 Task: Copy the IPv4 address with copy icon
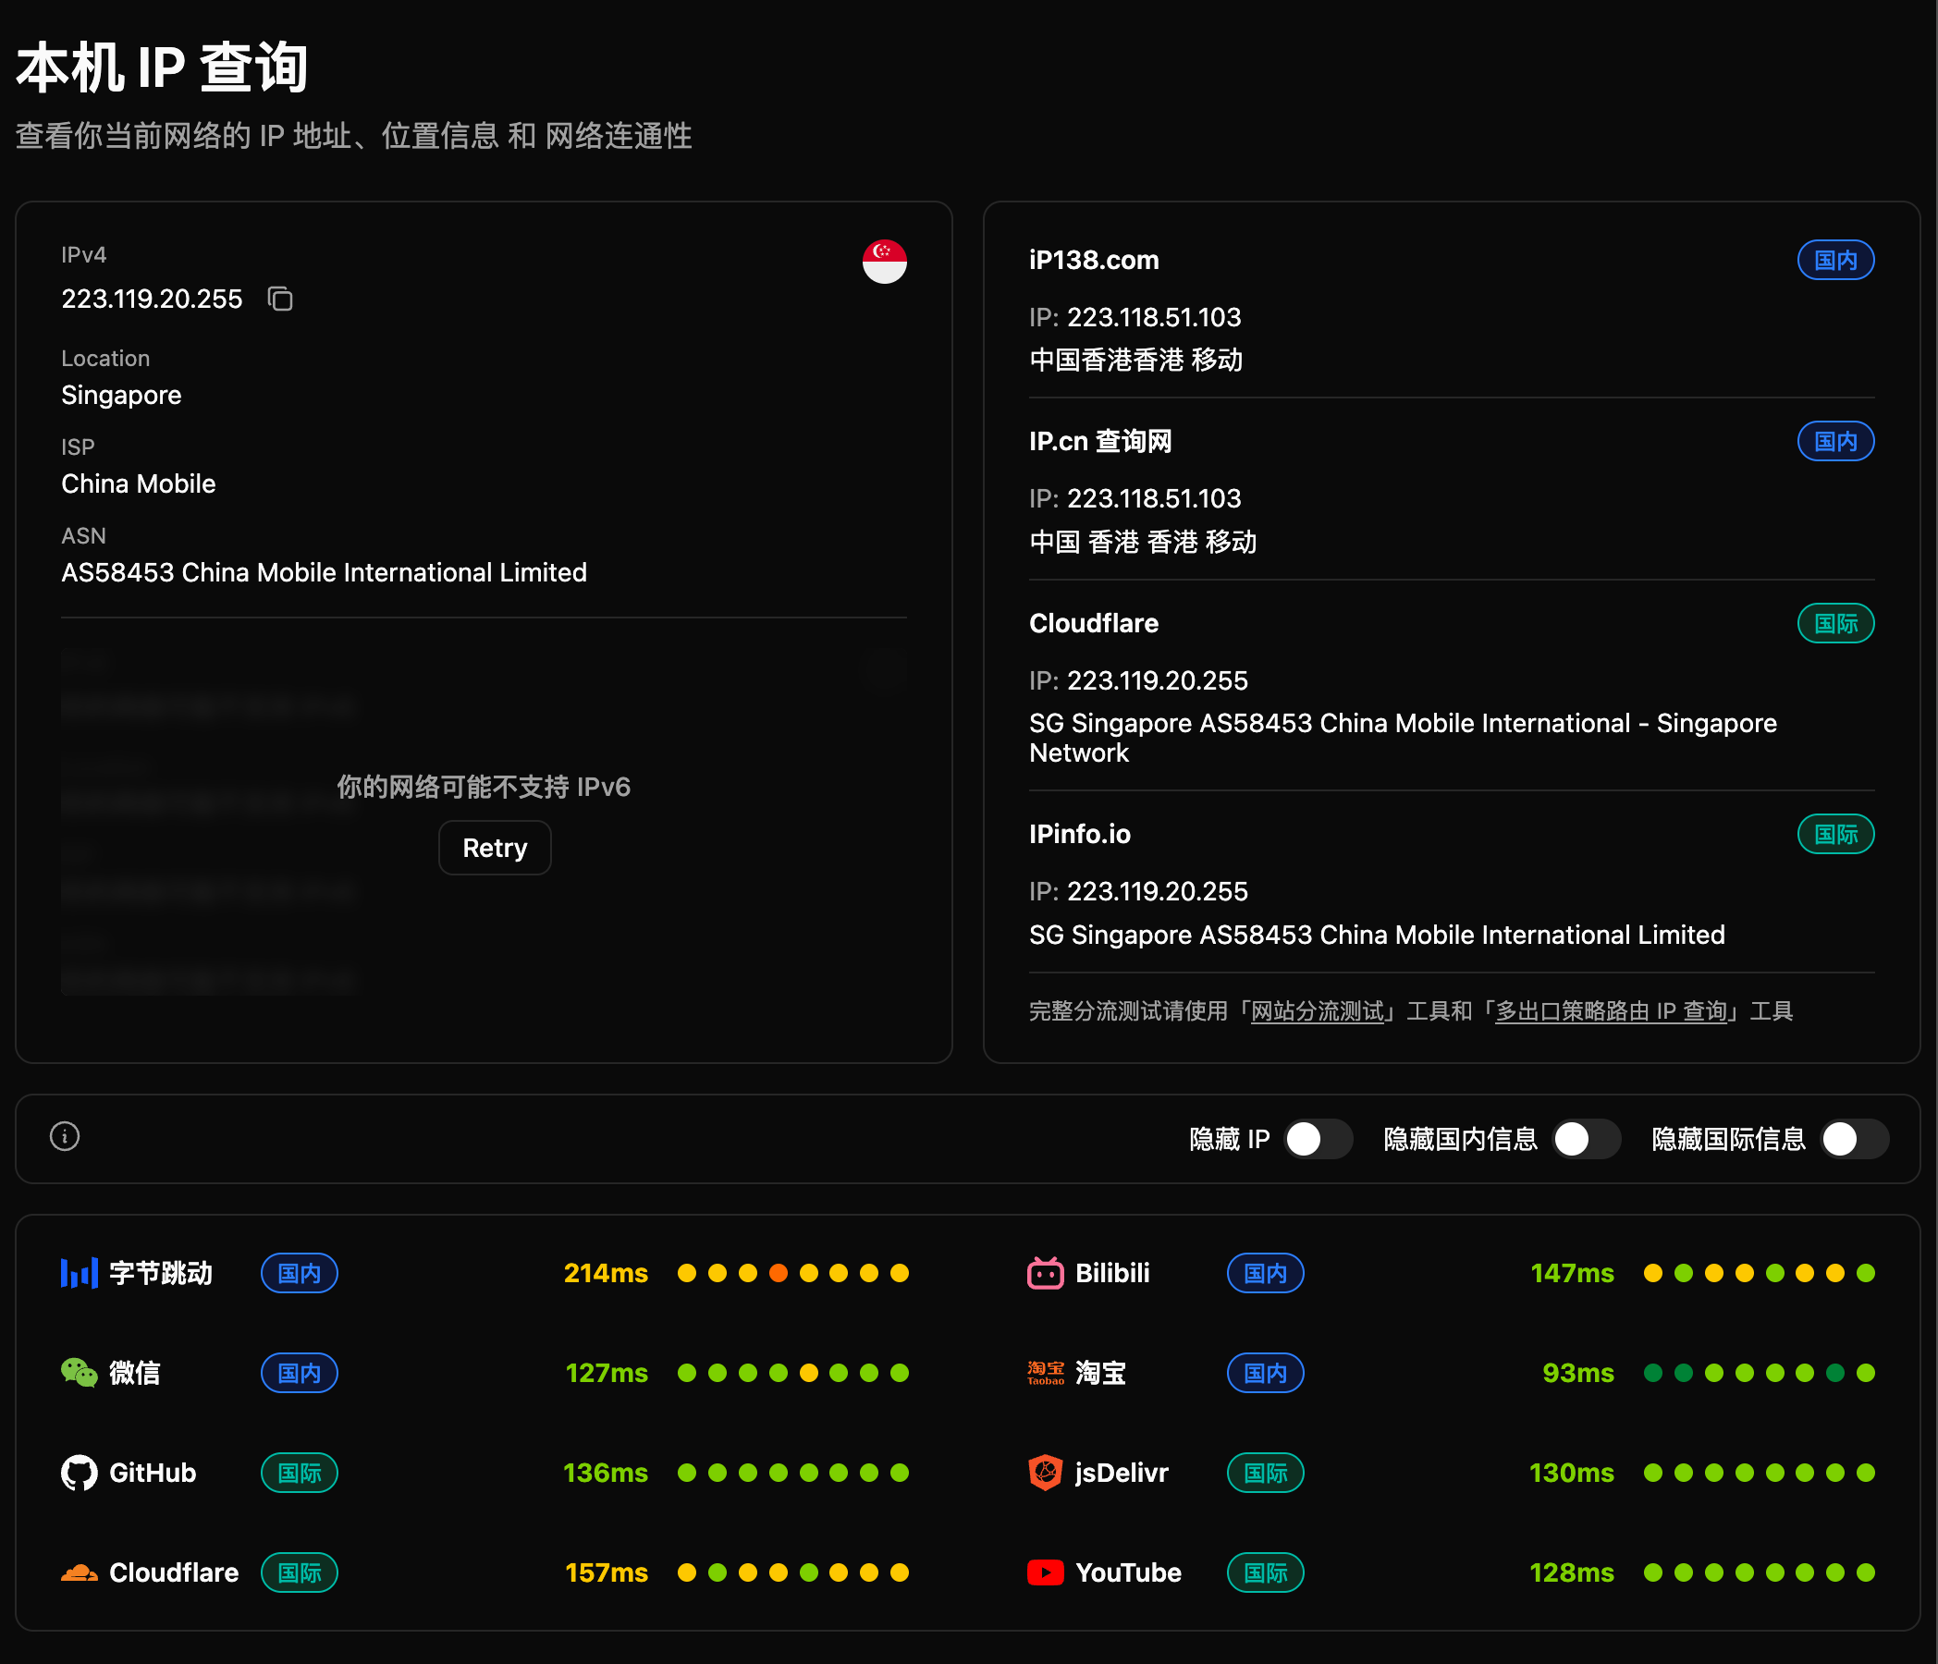[x=280, y=300]
